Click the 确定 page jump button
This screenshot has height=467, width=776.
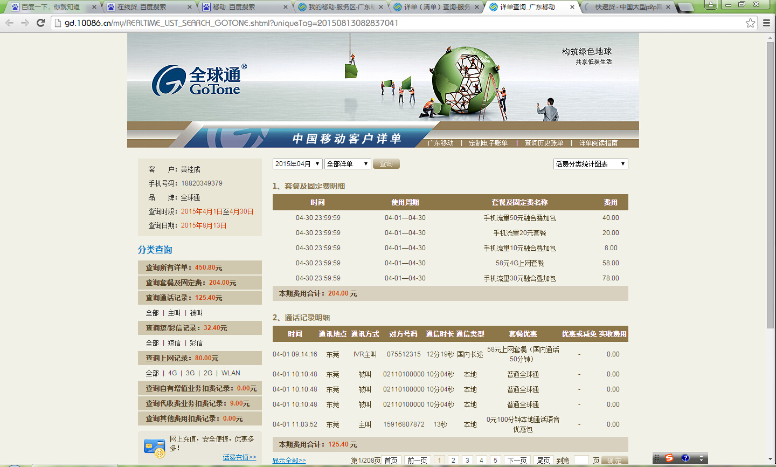pos(614,461)
